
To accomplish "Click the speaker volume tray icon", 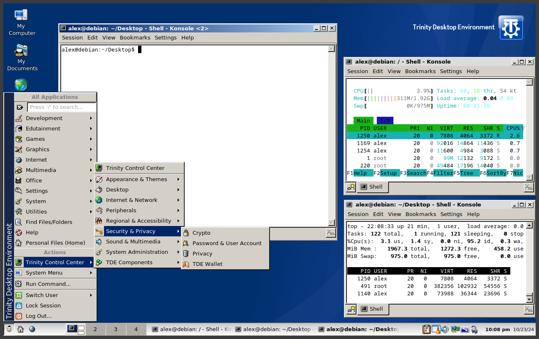I will coord(445,329).
